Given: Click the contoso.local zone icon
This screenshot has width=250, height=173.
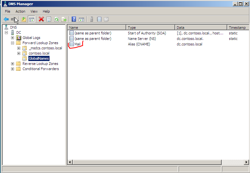Looking at the screenshot, I should coord(24,53).
